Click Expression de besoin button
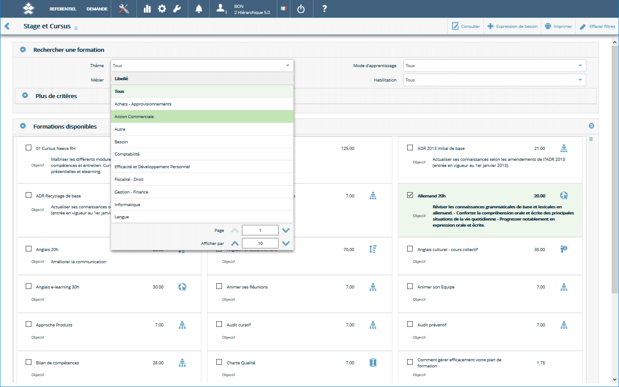This screenshot has width=619, height=387. [513, 27]
